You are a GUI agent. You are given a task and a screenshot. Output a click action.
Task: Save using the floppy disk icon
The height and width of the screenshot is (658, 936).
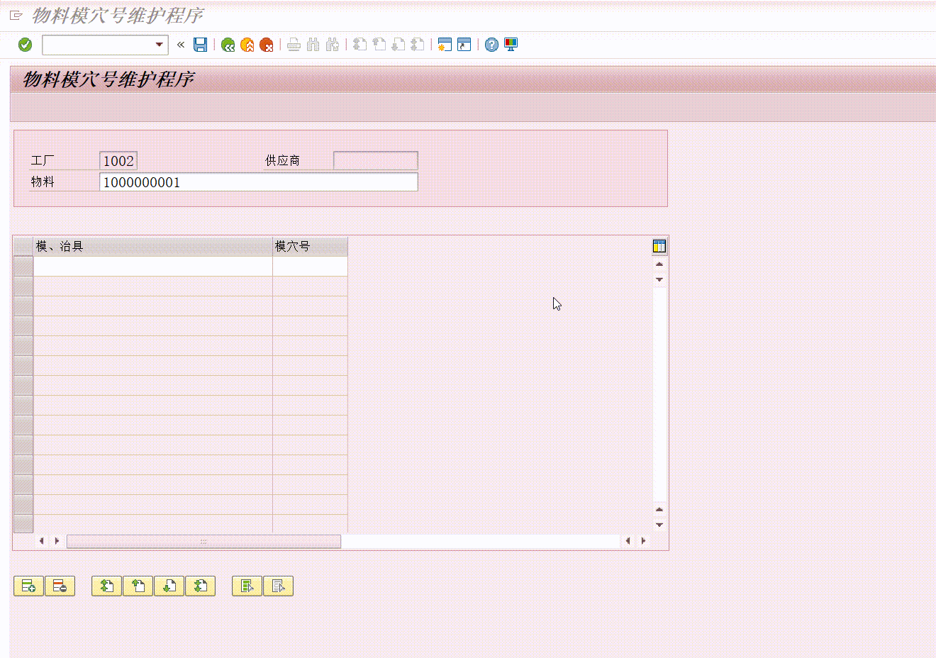coord(201,45)
